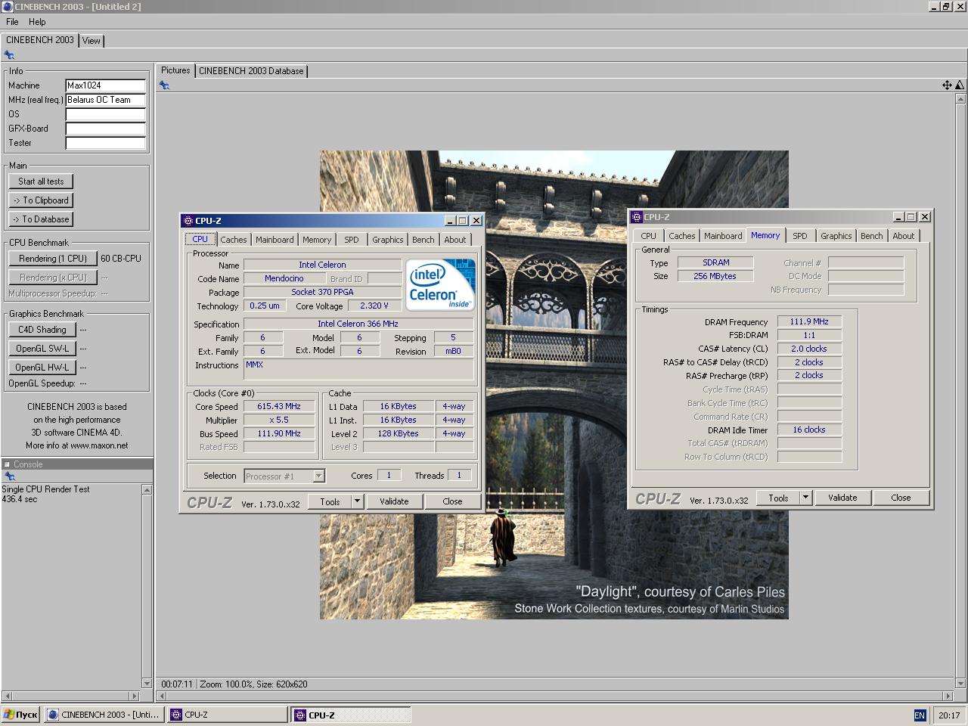Expand Tools dropdown arrow in right CPU-Z
The image size is (968, 726).
click(806, 498)
